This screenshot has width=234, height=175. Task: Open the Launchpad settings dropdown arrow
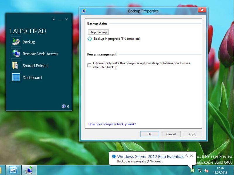(x=53, y=19)
